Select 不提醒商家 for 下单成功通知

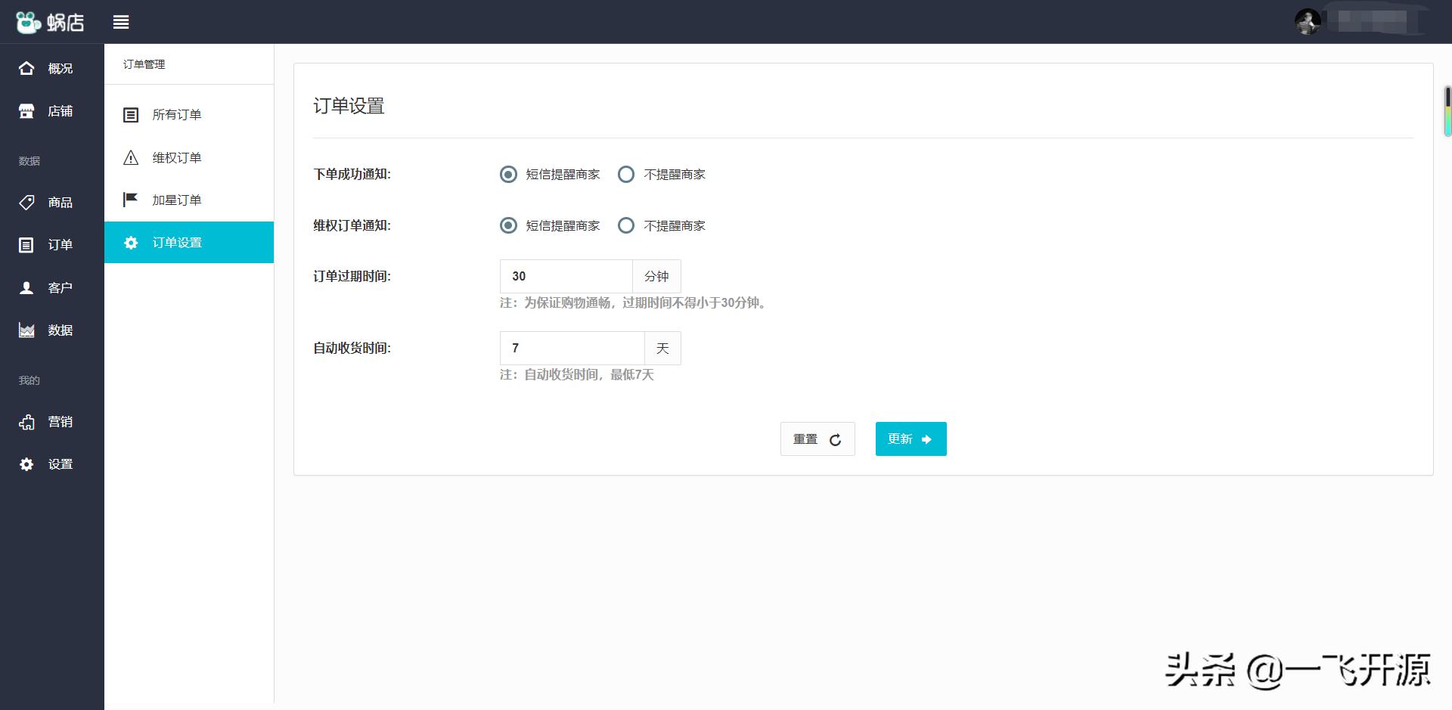pos(626,175)
